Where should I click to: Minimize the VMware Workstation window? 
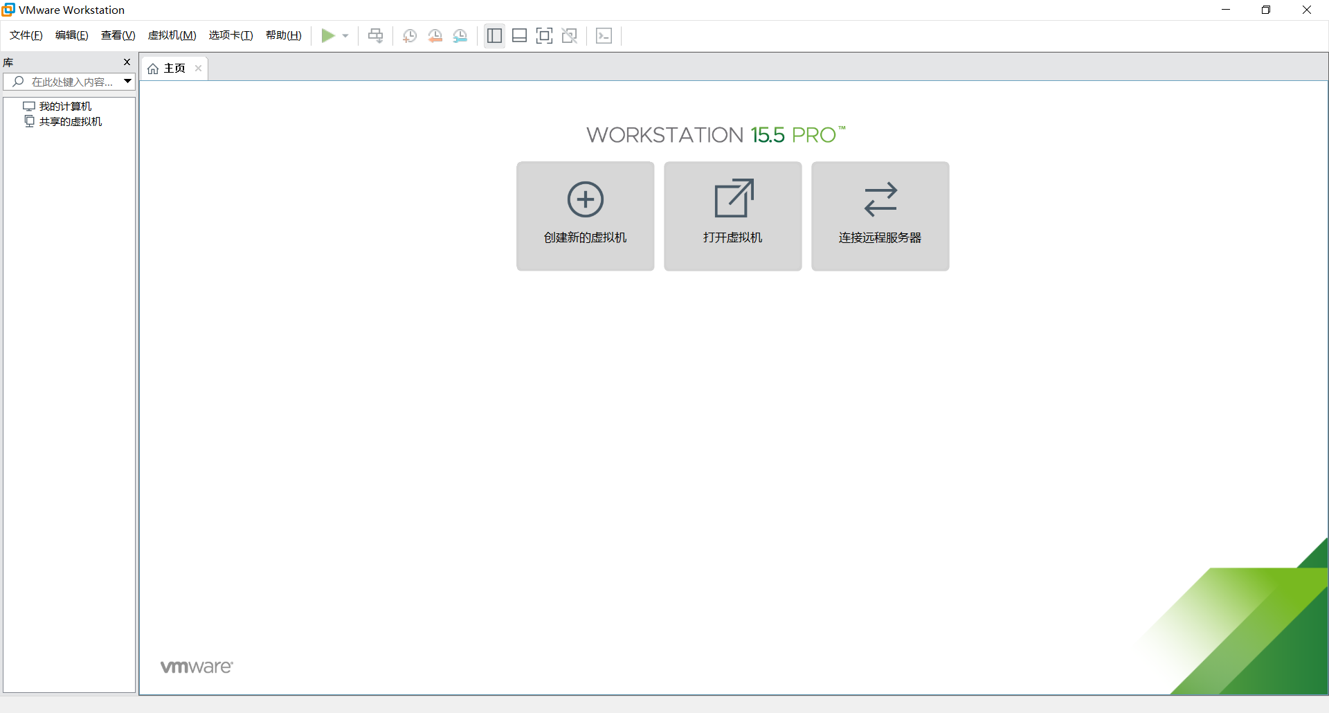(x=1226, y=10)
